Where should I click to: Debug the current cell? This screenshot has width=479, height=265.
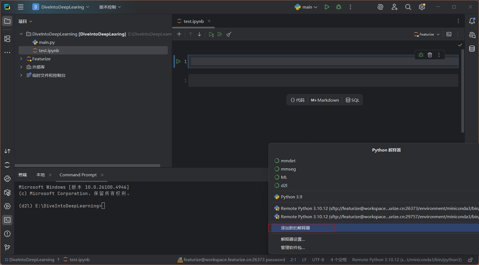[x=421, y=55]
